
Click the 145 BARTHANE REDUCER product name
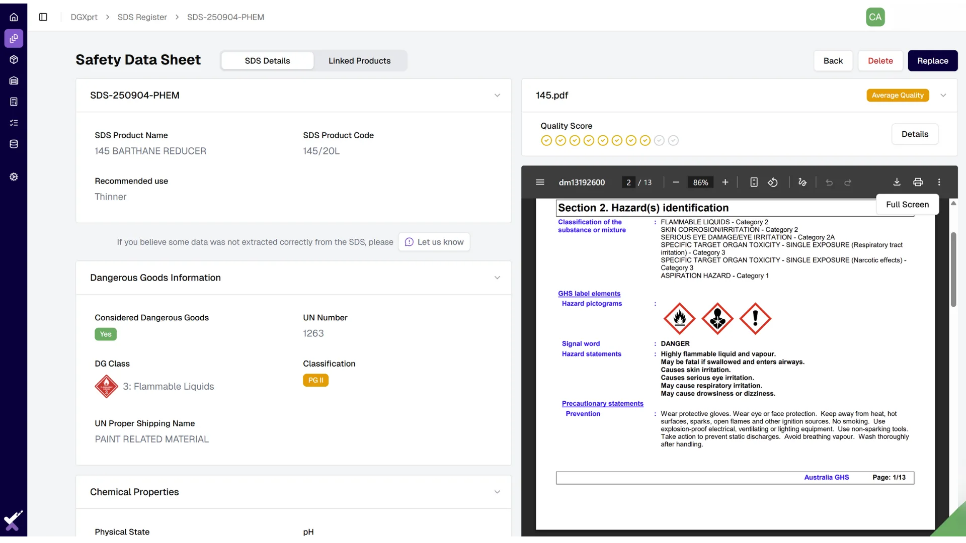(150, 151)
